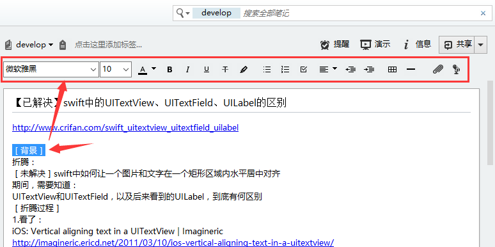Set a reminder with 提醒
The height and width of the screenshot is (247, 495).
tap(334, 45)
